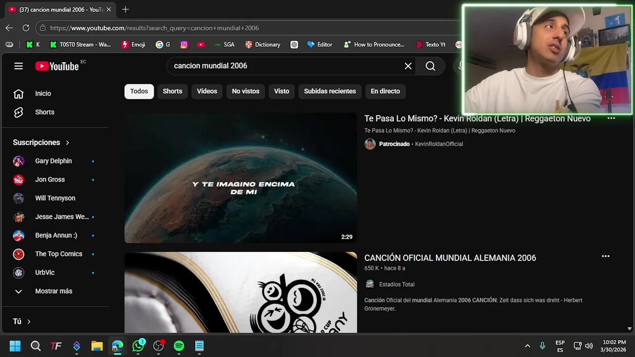Click the magnifier search button
Viewport: 635px width, 357px height.
430,66
